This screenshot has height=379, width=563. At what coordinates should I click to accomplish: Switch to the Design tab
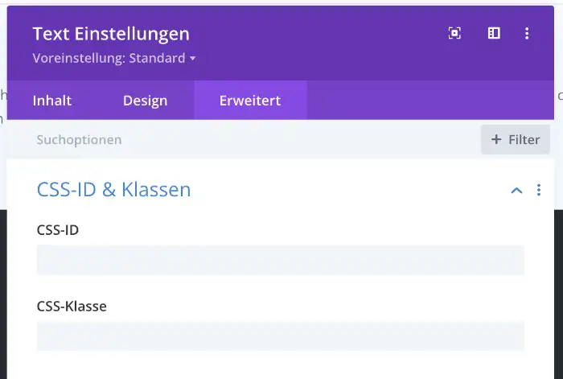[145, 101]
